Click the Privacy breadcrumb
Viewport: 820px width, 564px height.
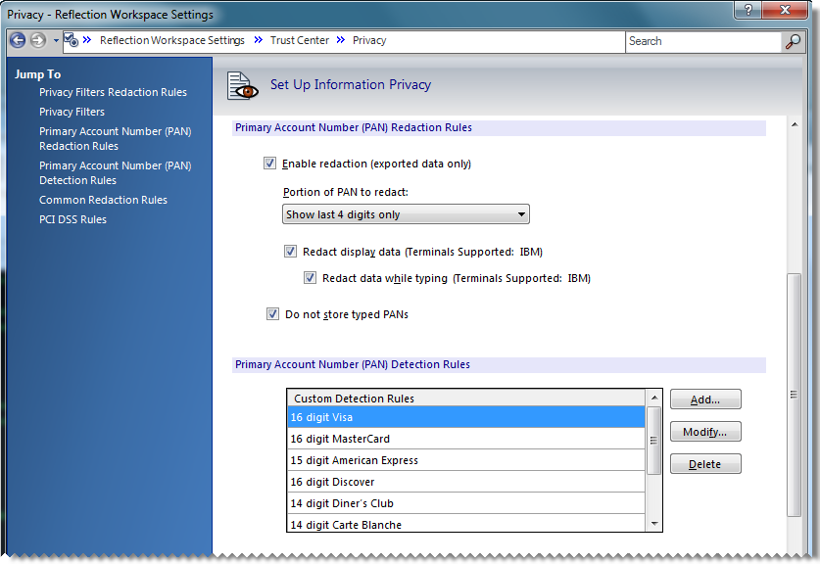[x=369, y=40]
